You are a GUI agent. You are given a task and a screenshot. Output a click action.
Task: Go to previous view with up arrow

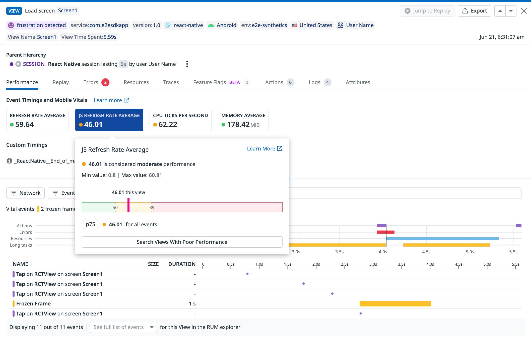click(500, 11)
